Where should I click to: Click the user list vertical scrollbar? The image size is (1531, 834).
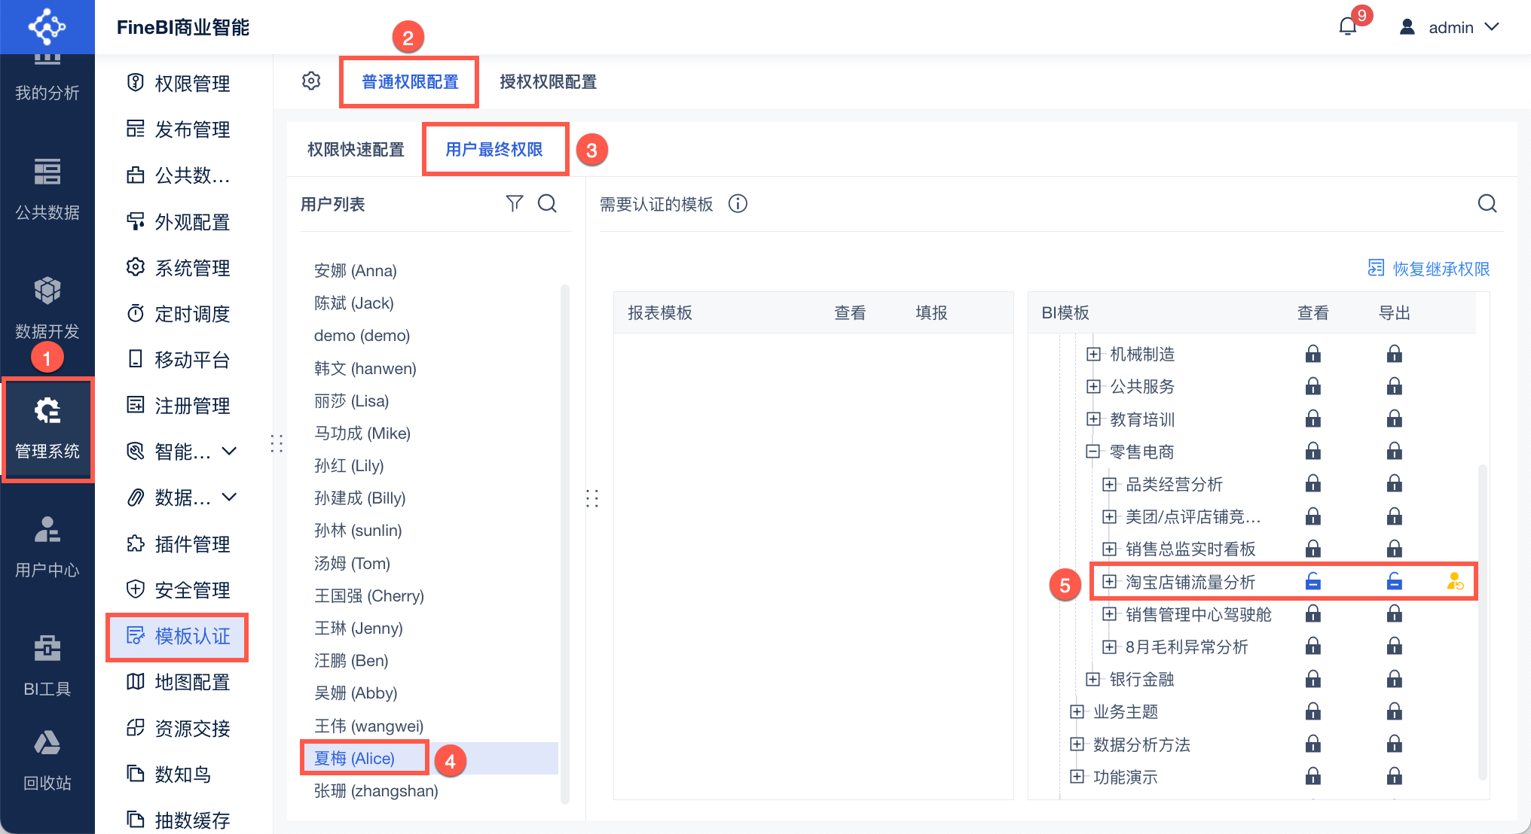[565, 542]
